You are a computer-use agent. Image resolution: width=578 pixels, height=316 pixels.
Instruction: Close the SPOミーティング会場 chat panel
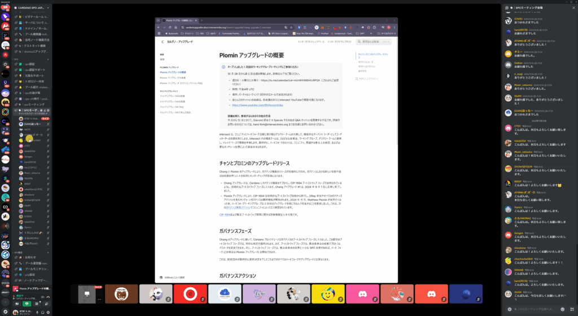(x=573, y=8)
